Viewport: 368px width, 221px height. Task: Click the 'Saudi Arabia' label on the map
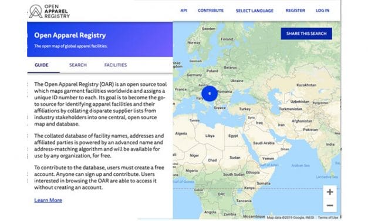click(264, 143)
